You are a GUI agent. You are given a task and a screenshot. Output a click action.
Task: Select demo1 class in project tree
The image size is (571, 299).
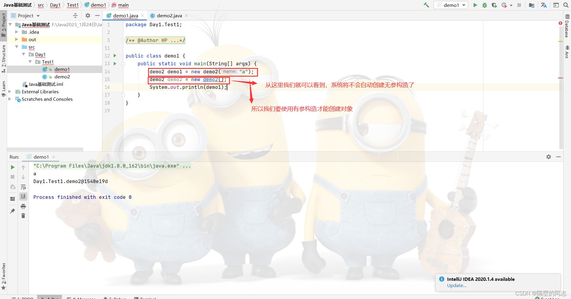62,69
